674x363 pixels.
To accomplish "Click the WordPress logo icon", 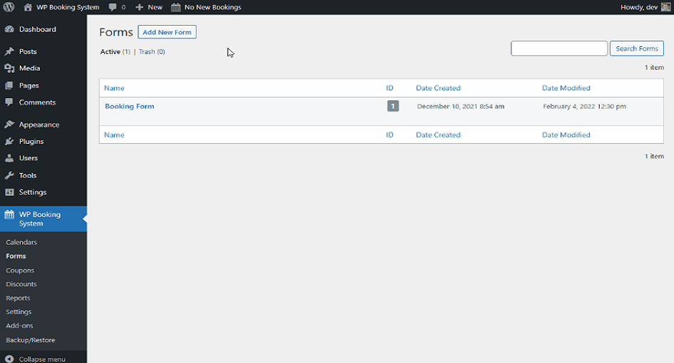I will point(9,7).
